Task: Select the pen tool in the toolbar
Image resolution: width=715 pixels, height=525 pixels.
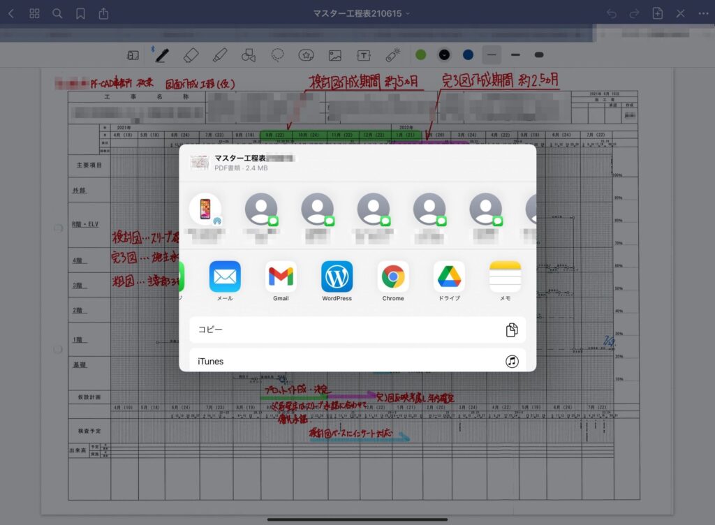Action: pyautogui.click(x=162, y=54)
